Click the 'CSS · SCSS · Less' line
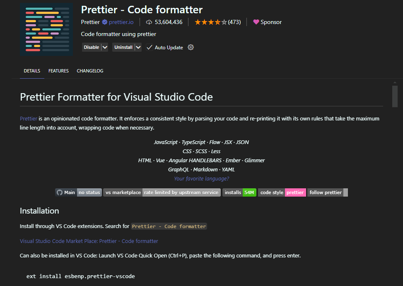 coord(201,151)
